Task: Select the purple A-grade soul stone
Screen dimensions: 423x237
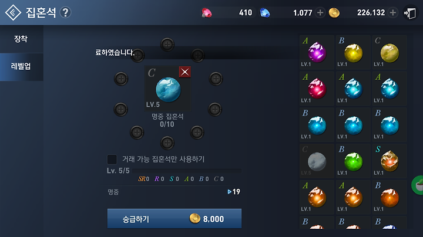Action: (x=317, y=52)
